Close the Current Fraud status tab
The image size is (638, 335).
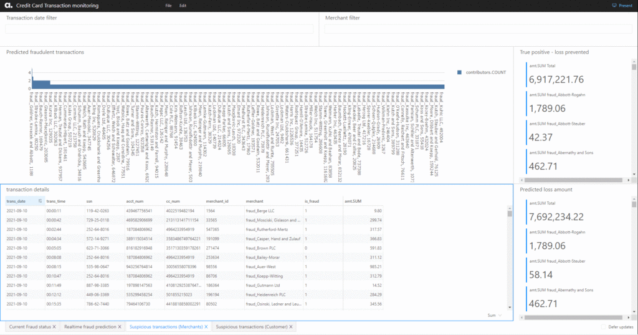54,327
